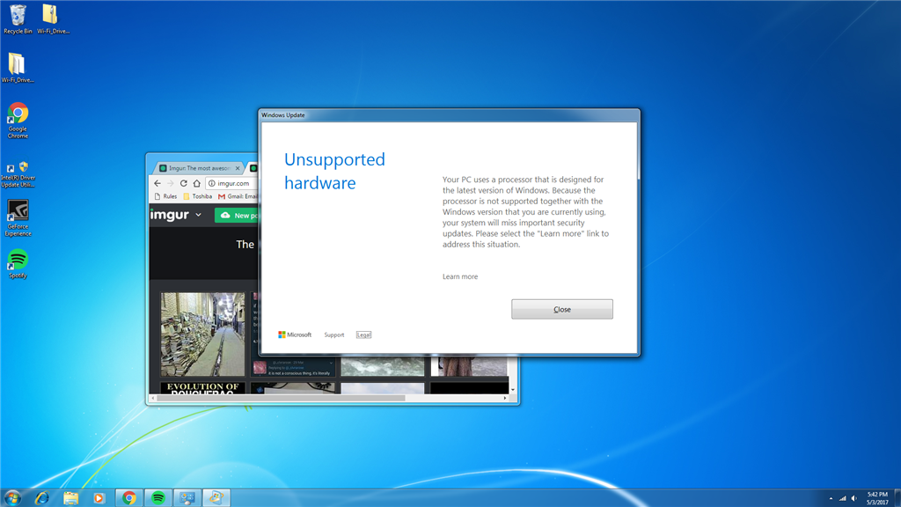Viewport: 901px width, 507px height.
Task: Open the Control Panel taskbar button
Action: click(x=187, y=498)
